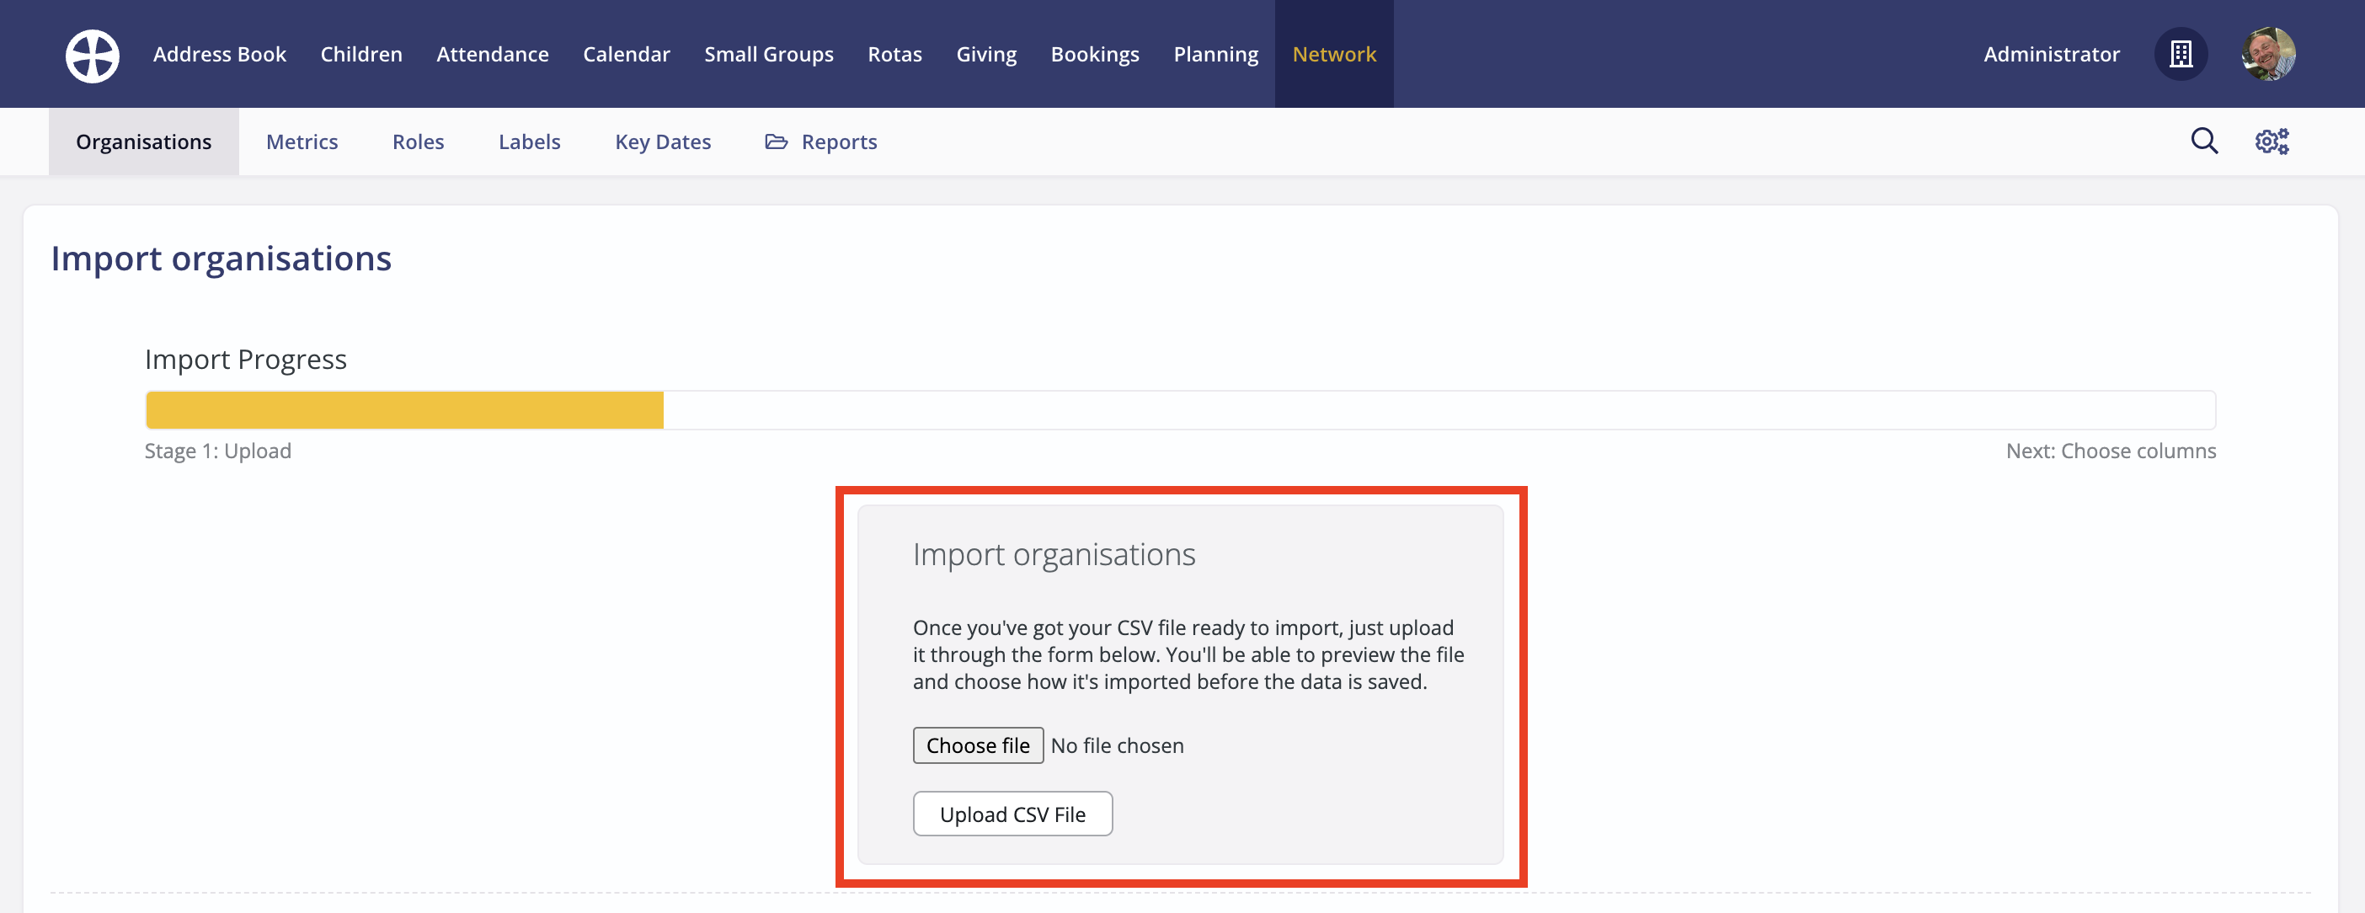Go to Giving module
Image resolution: width=2365 pixels, height=913 pixels.
(986, 54)
